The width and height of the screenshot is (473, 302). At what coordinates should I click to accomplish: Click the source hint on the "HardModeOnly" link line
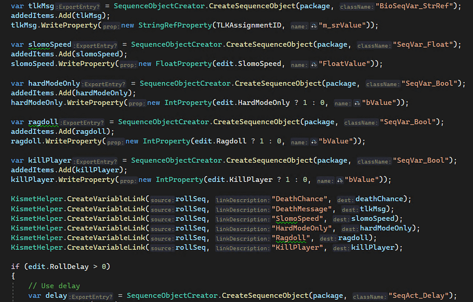pyautogui.click(x=162, y=229)
